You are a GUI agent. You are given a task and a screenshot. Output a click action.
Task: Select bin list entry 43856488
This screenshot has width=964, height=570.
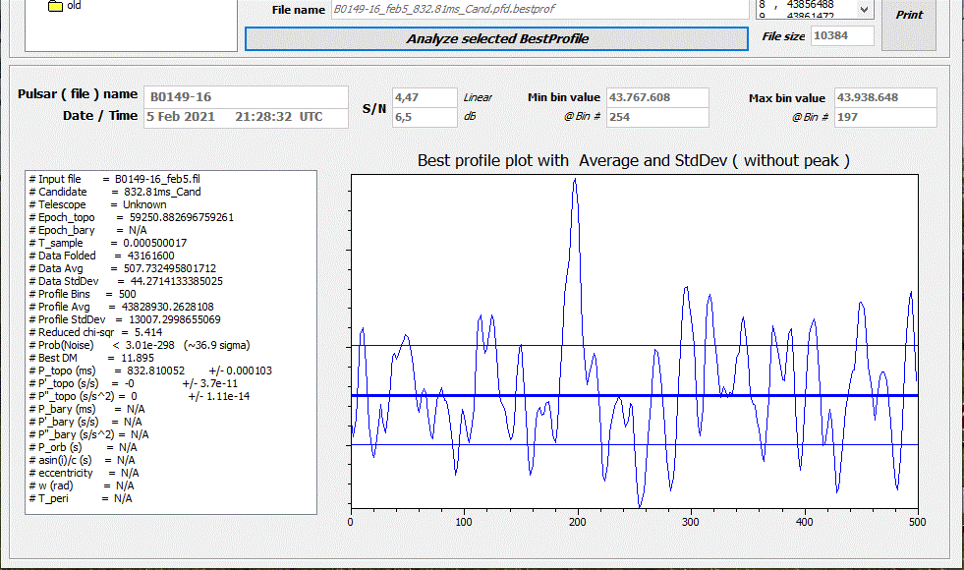pyautogui.click(x=811, y=5)
